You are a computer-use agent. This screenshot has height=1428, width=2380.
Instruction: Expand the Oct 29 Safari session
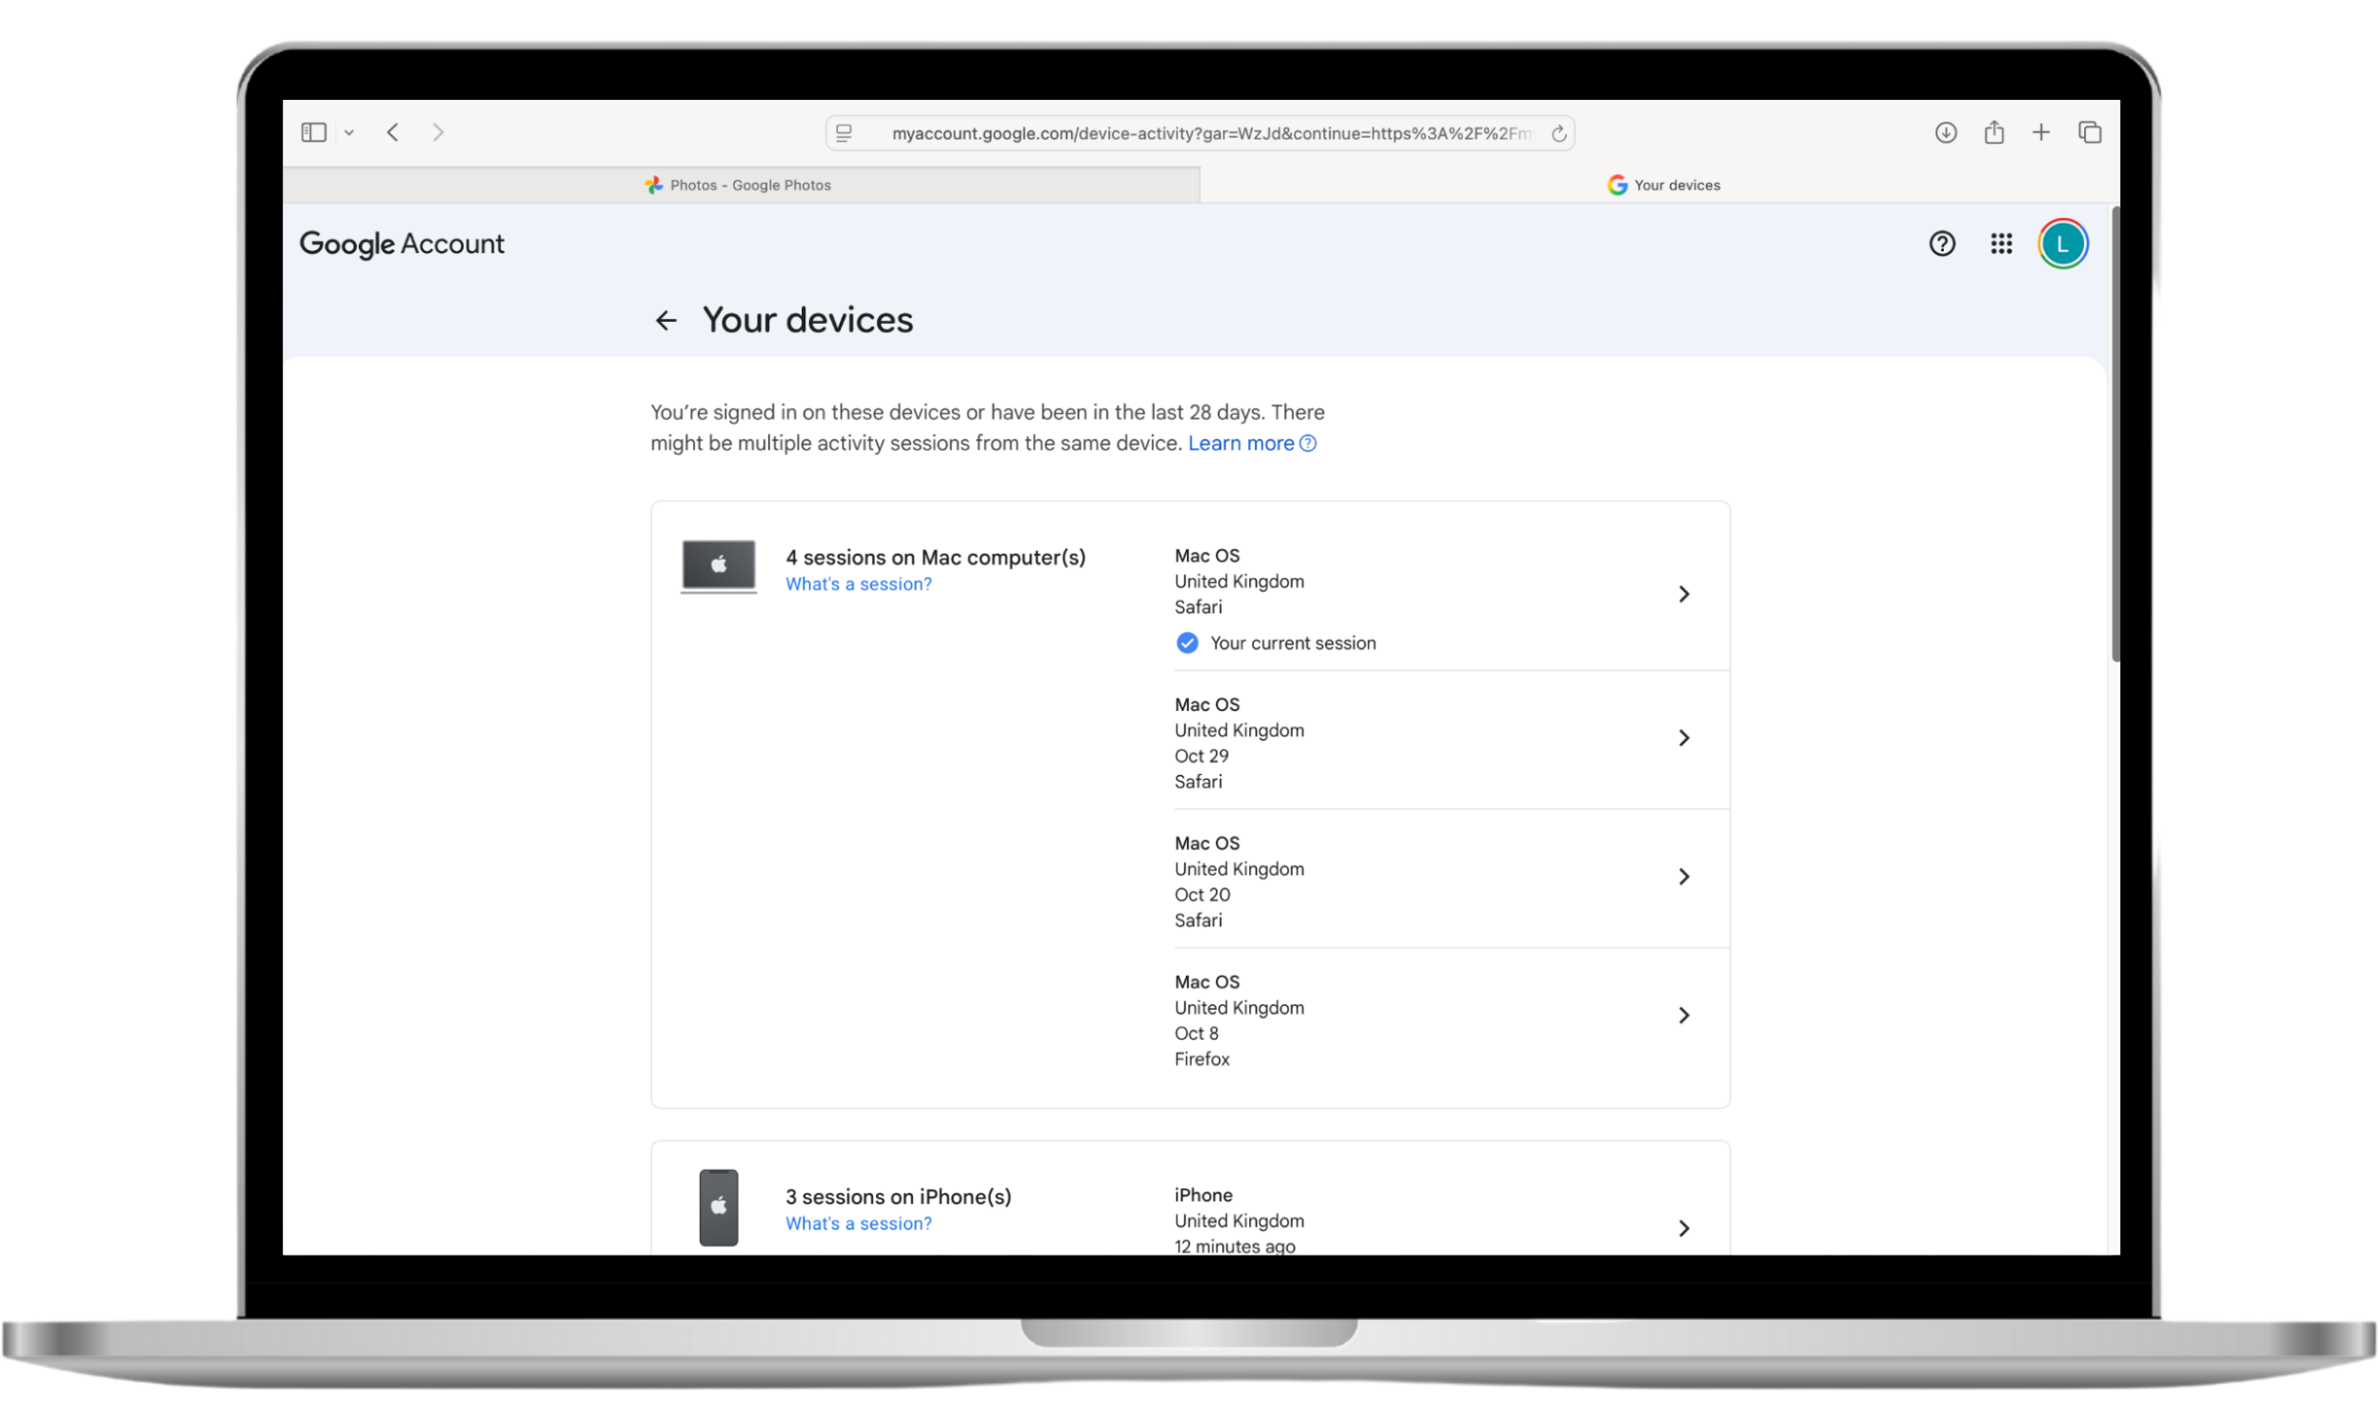(x=1683, y=738)
